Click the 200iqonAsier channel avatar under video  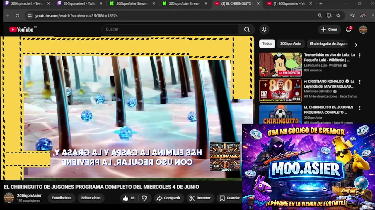pyautogui.click(x=9, y=198)
